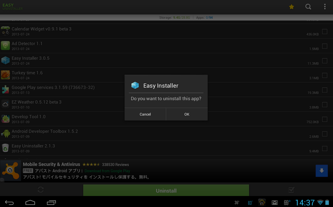The width and height of the screenshot is (333, 207).
Task: Tap the 14:37 clock
Action: click(x=305, y=202)
